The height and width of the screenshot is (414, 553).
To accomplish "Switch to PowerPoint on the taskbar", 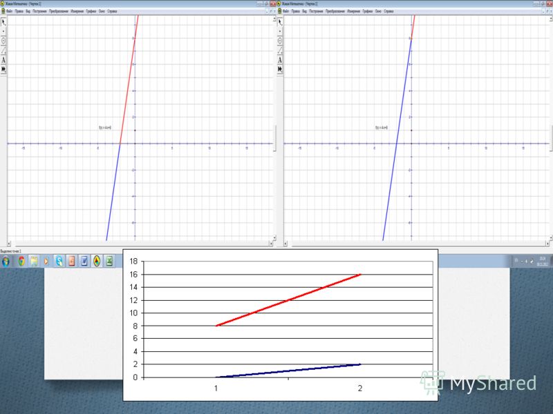I will [x=72, y=262].
